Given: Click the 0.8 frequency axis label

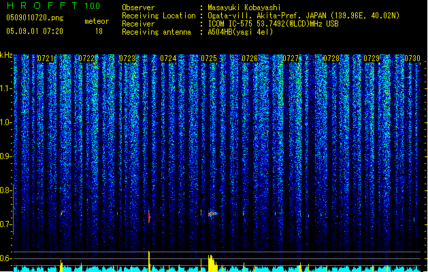Looking at the screenshot, I should point(5,190).
